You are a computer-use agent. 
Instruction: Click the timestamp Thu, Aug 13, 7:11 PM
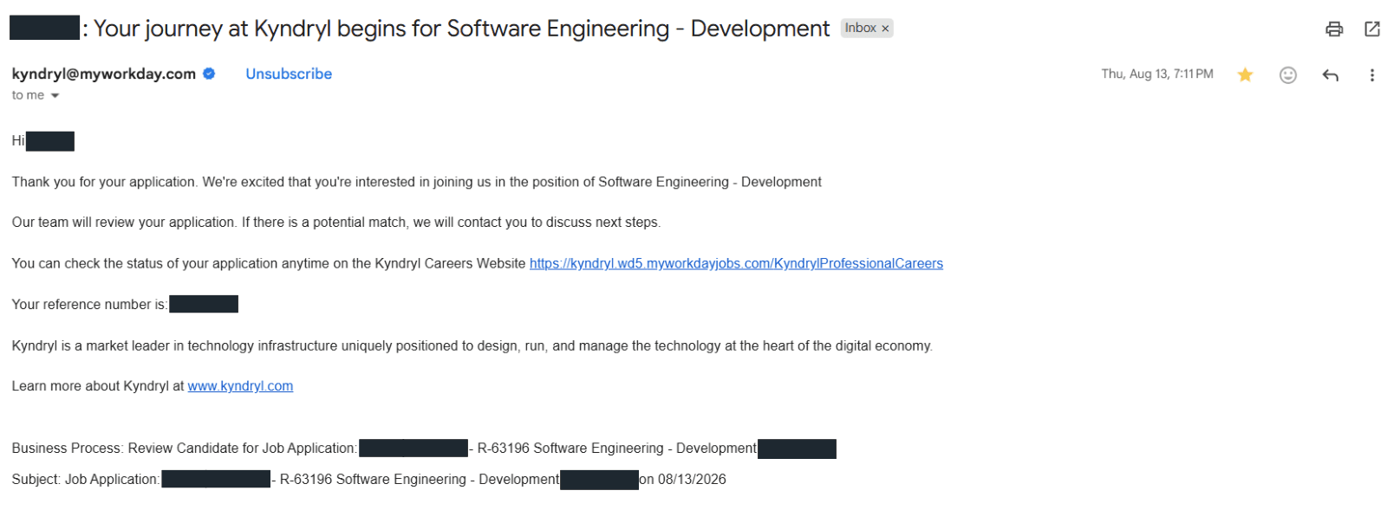point(1156,74)
